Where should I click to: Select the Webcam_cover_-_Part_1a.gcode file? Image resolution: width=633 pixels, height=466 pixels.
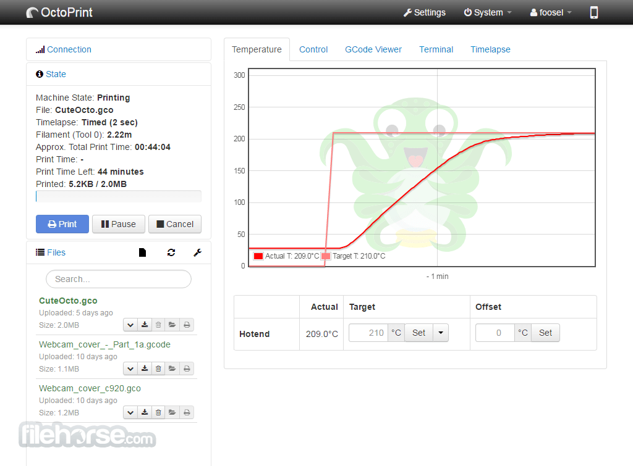pos(104,344)
